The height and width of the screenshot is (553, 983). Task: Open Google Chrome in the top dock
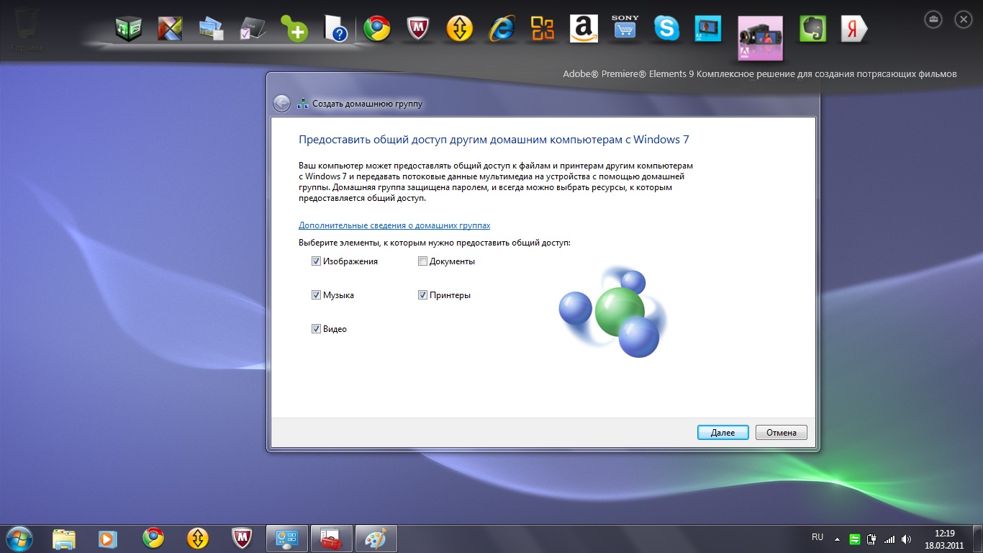pos(376,29)
